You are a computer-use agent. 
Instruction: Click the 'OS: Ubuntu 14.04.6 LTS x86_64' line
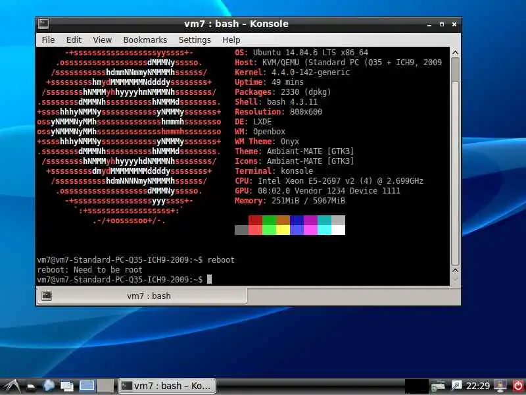[x=302, y=53]
